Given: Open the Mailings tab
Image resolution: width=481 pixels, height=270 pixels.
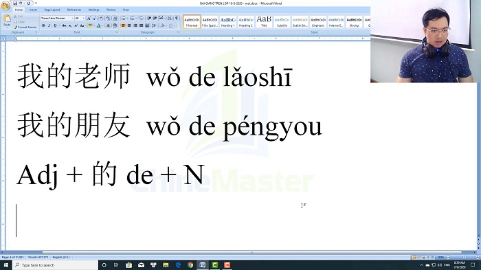Looking at the screenshot, I should [93, 10].
